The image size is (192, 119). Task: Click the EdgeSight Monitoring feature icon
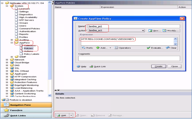click(x=12, y=85)
